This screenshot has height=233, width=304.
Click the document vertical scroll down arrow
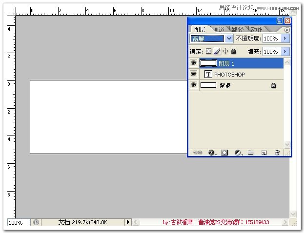click(x=293, y=214)
